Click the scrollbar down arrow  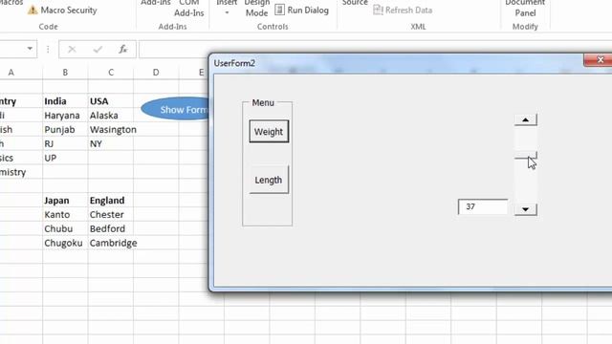click(x=525, y=209)
